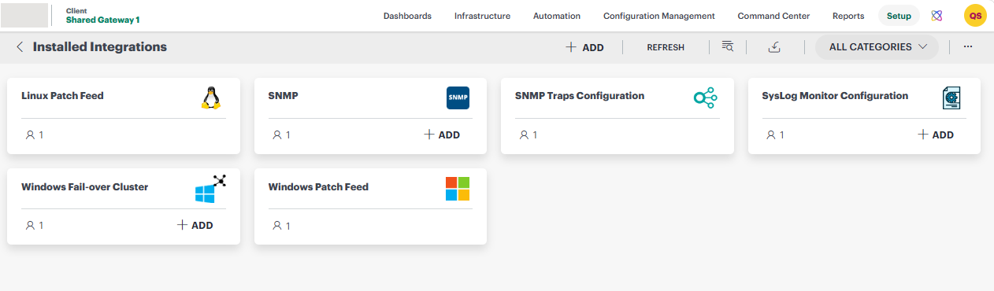Select the Setup tab
Viewport: 994px width, 291px height.
[899, 16]
